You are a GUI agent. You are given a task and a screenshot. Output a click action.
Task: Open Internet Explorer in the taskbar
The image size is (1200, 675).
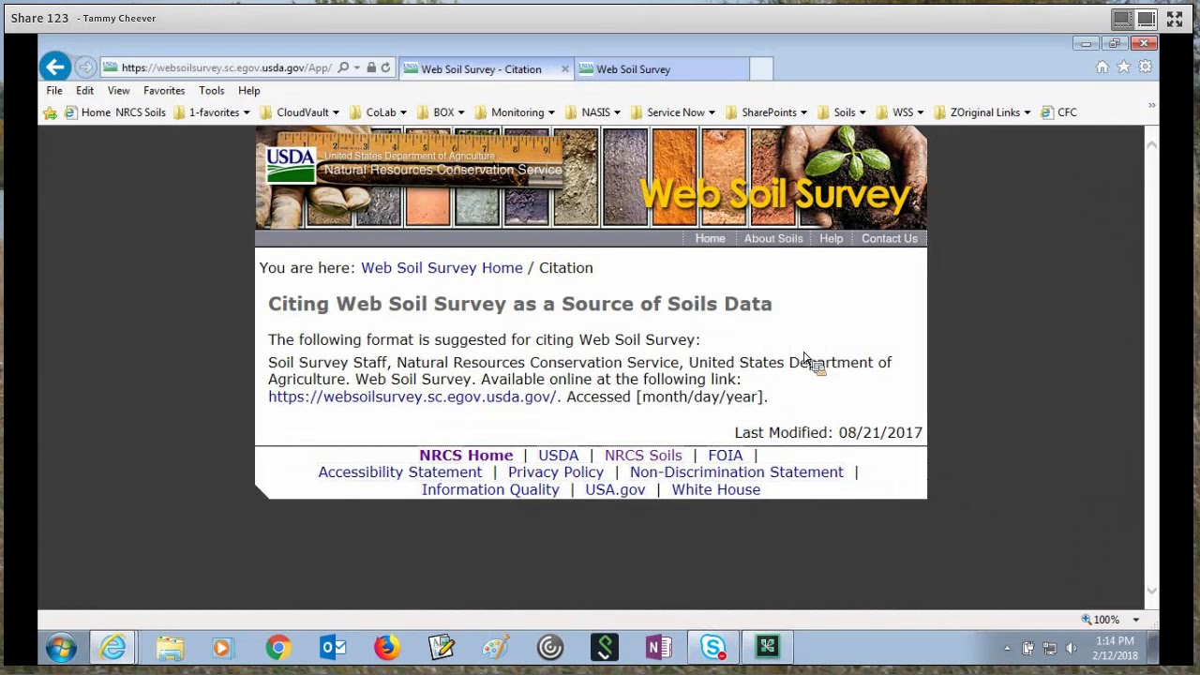tap(113, 647)
